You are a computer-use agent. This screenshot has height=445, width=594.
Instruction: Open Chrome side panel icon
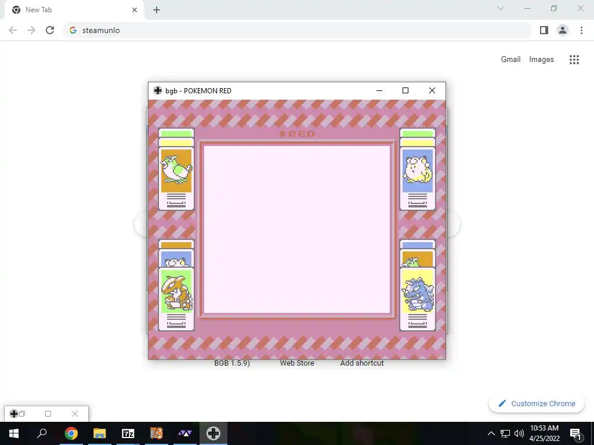[x=544, y=30]
